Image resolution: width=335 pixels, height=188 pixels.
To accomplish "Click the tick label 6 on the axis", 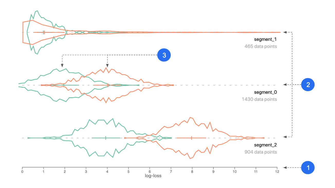I will 150,172.
